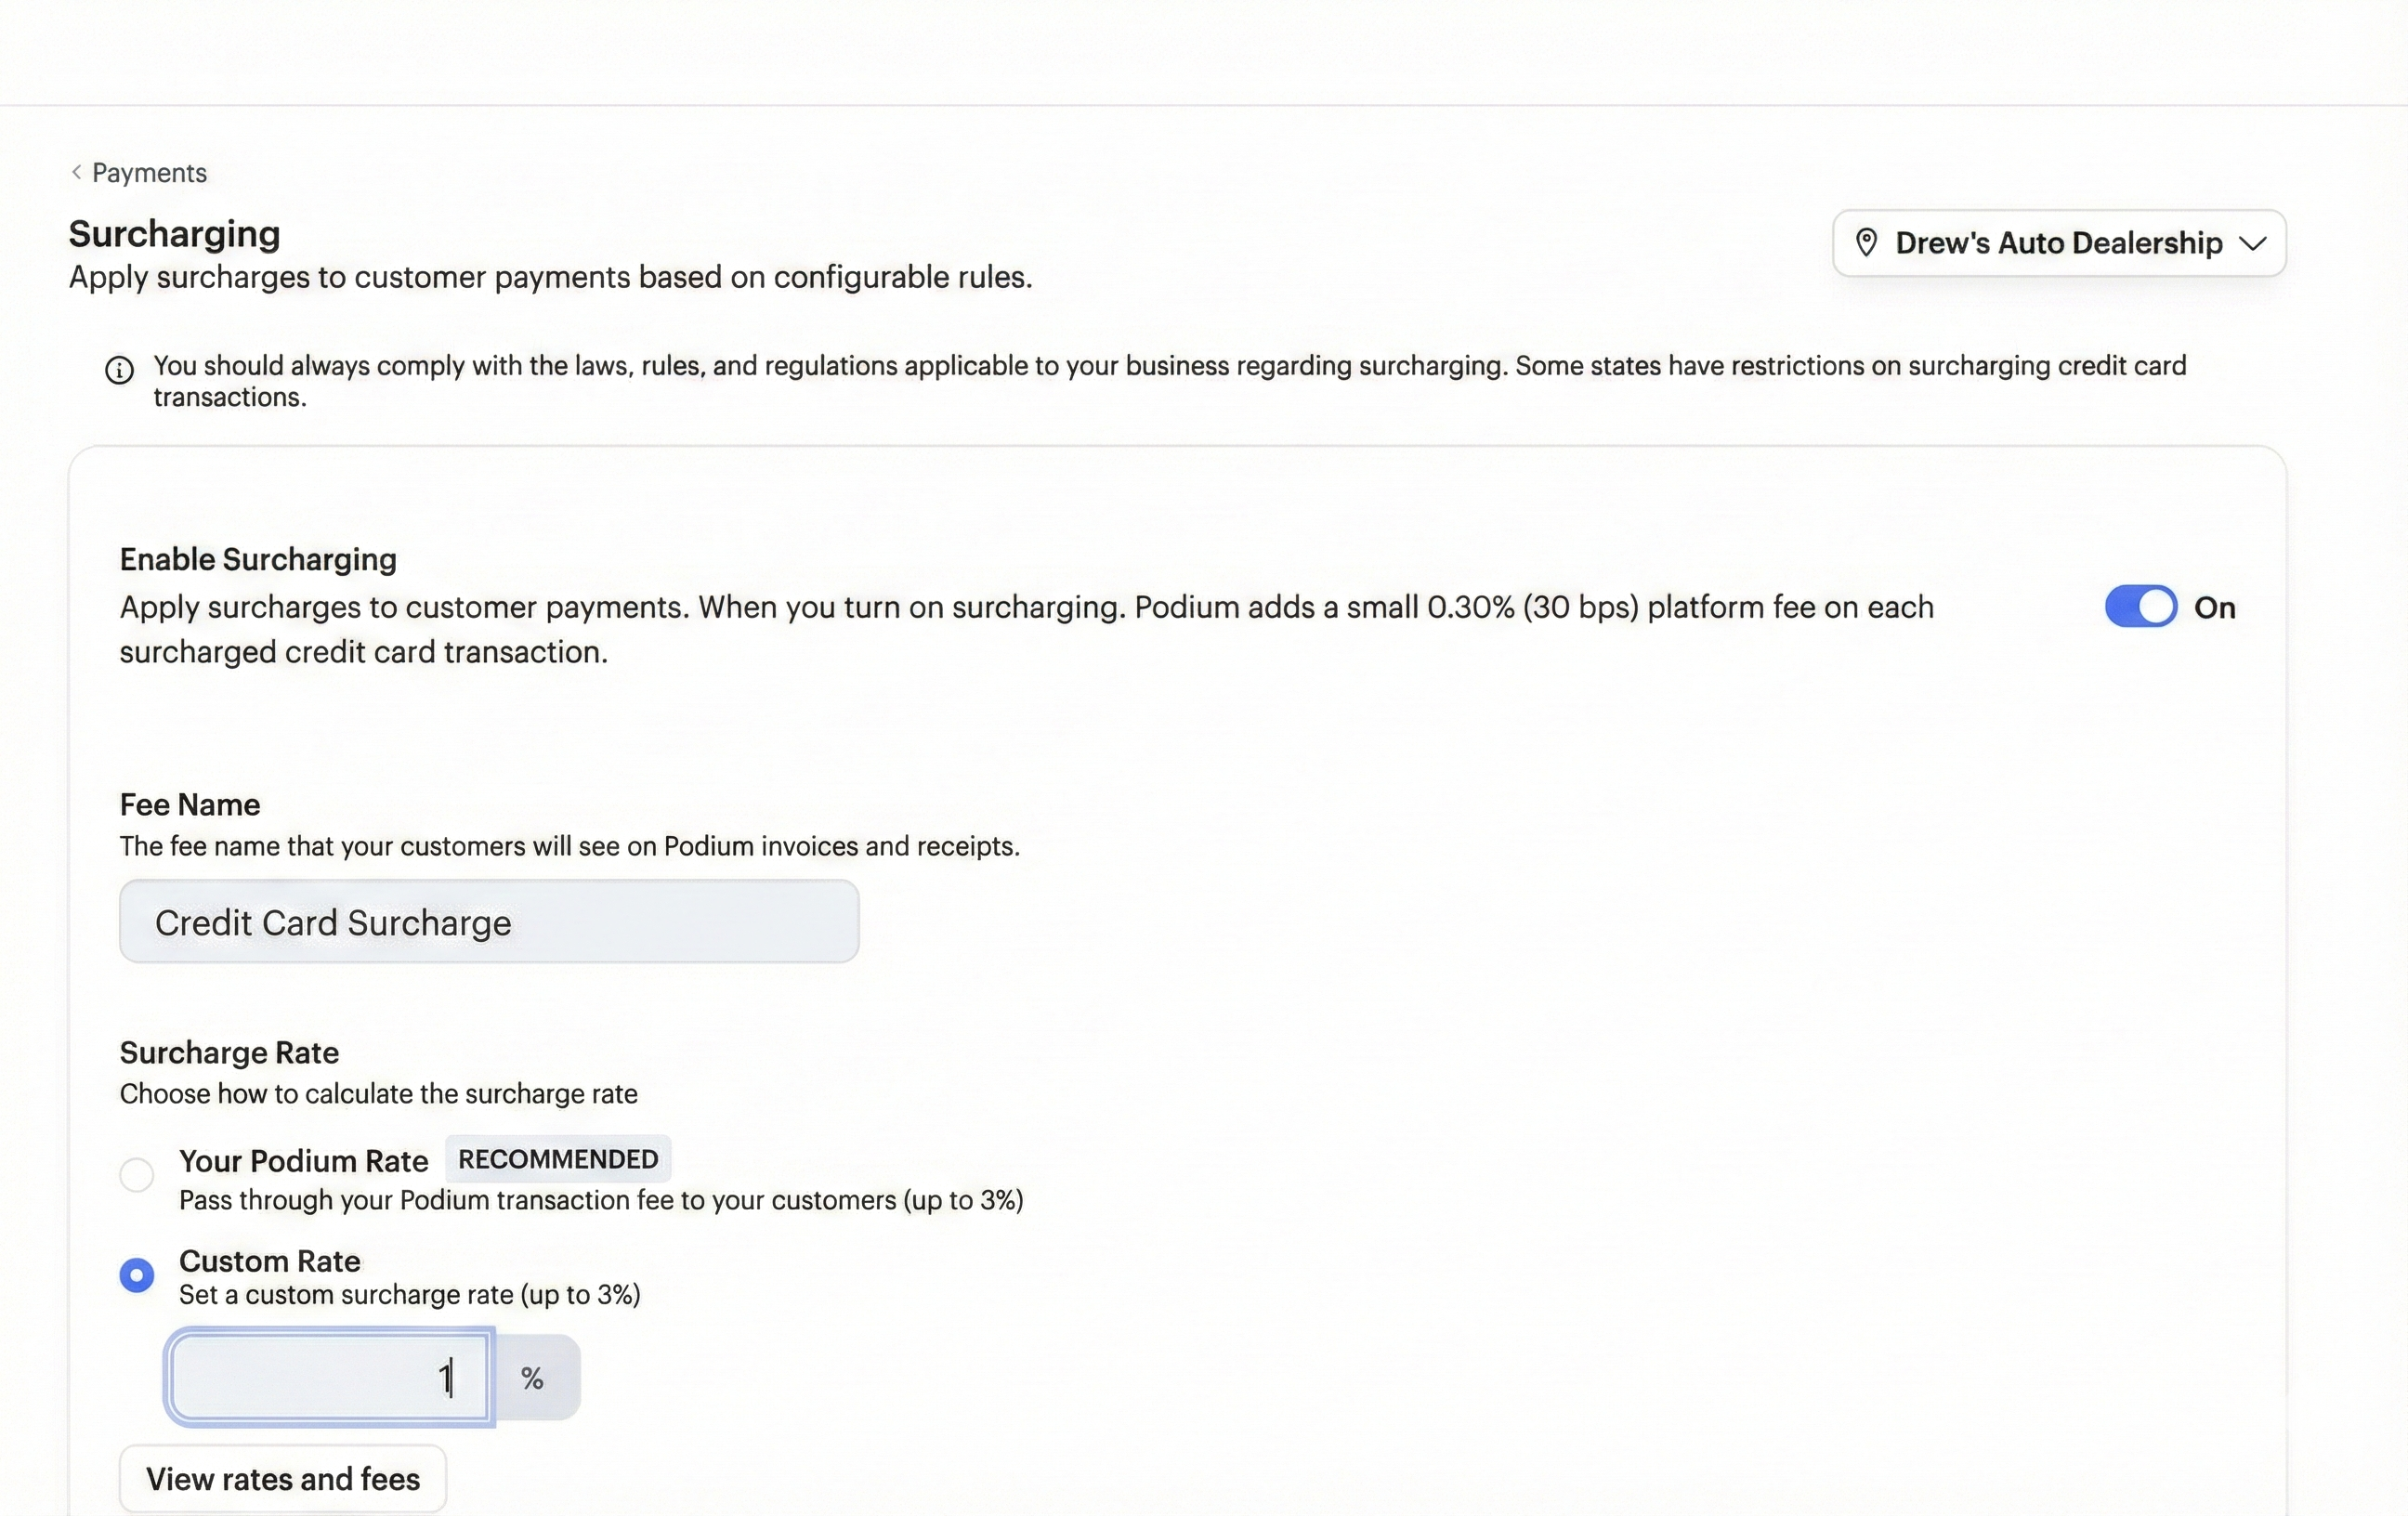Go back to the Payments page

tap(149, 173)
